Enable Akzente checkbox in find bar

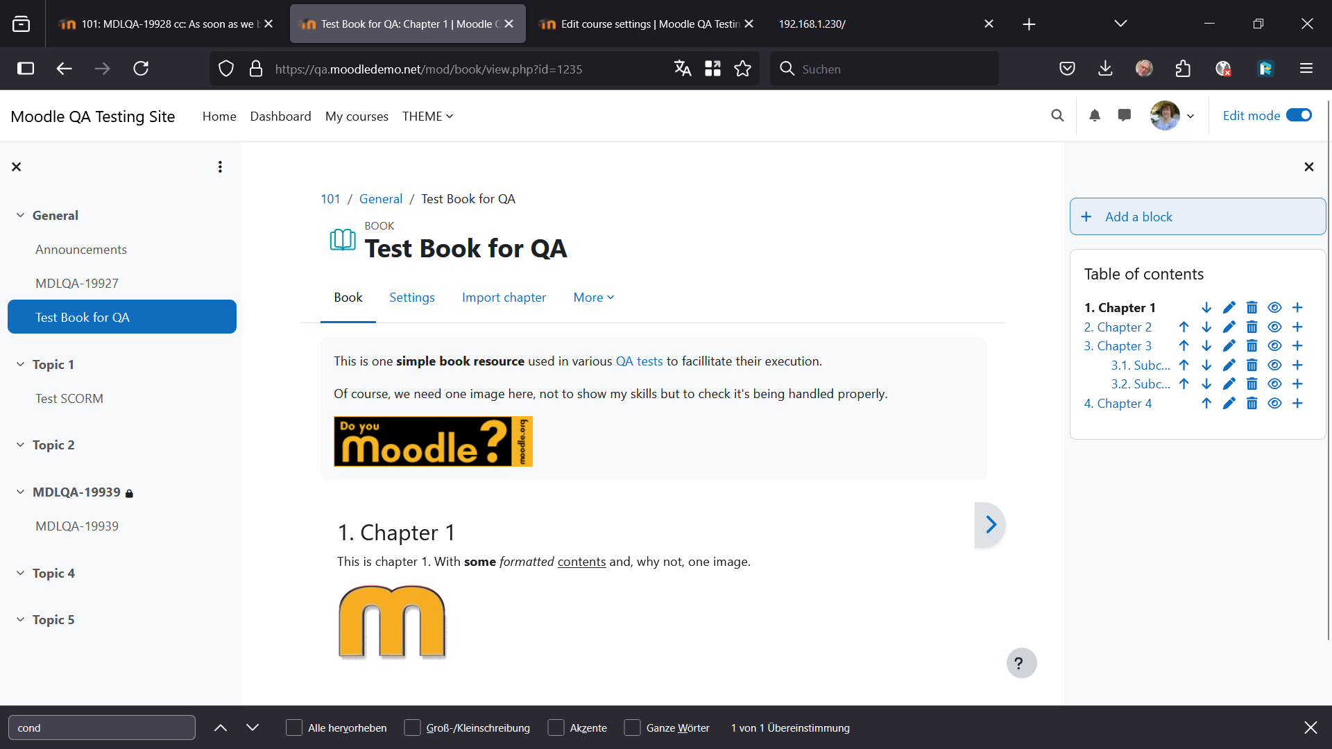tap(556, 728)
